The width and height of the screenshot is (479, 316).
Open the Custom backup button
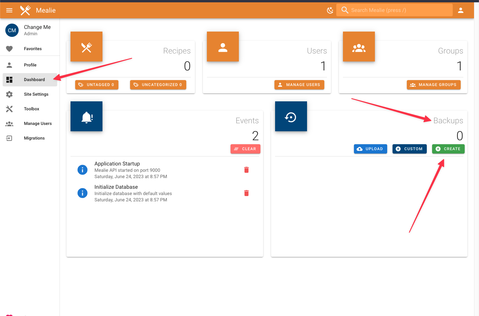click(409, 149)
